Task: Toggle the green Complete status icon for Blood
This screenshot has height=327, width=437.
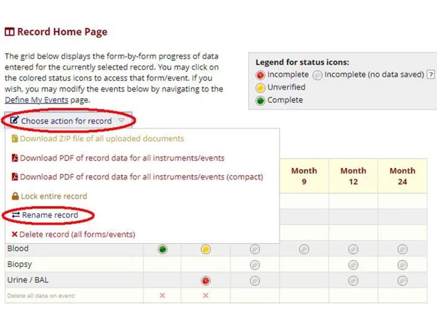Action: tap(163, 249)
